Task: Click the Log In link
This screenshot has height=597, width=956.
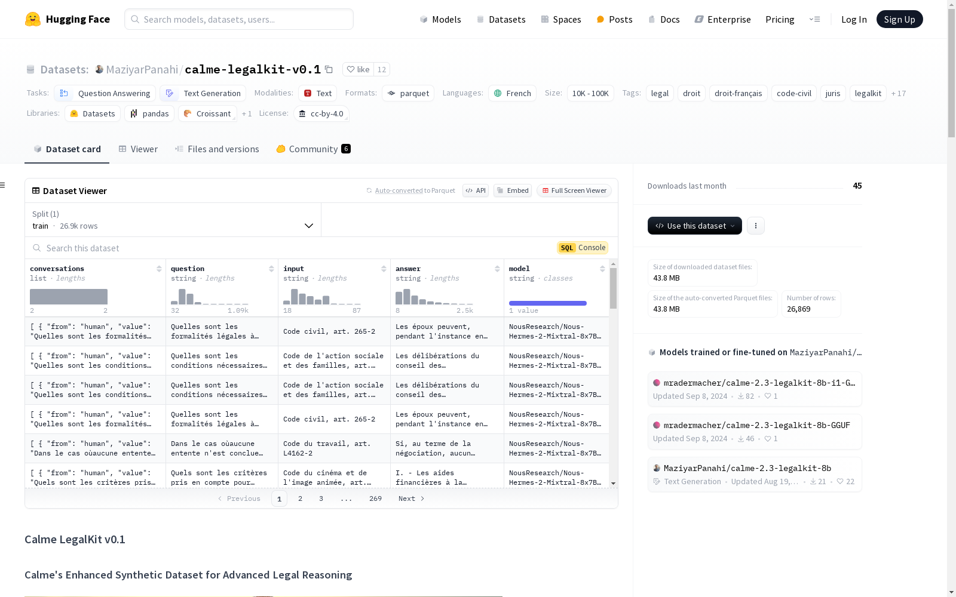Action: (854, 19)
